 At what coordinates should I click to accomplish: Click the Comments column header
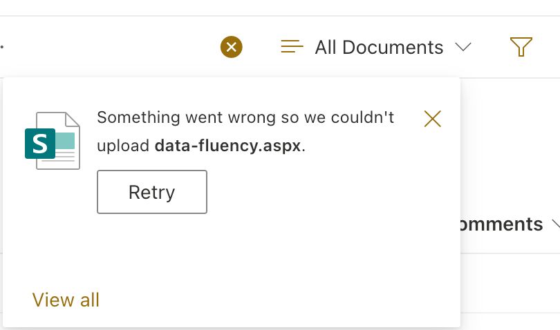pyautogui.click(x=502, y=224)
